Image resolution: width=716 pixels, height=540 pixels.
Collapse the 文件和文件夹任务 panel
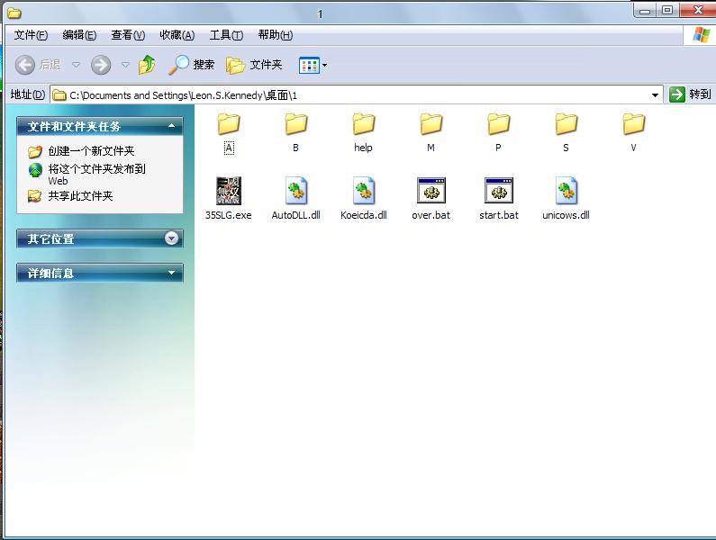(171, 127)
